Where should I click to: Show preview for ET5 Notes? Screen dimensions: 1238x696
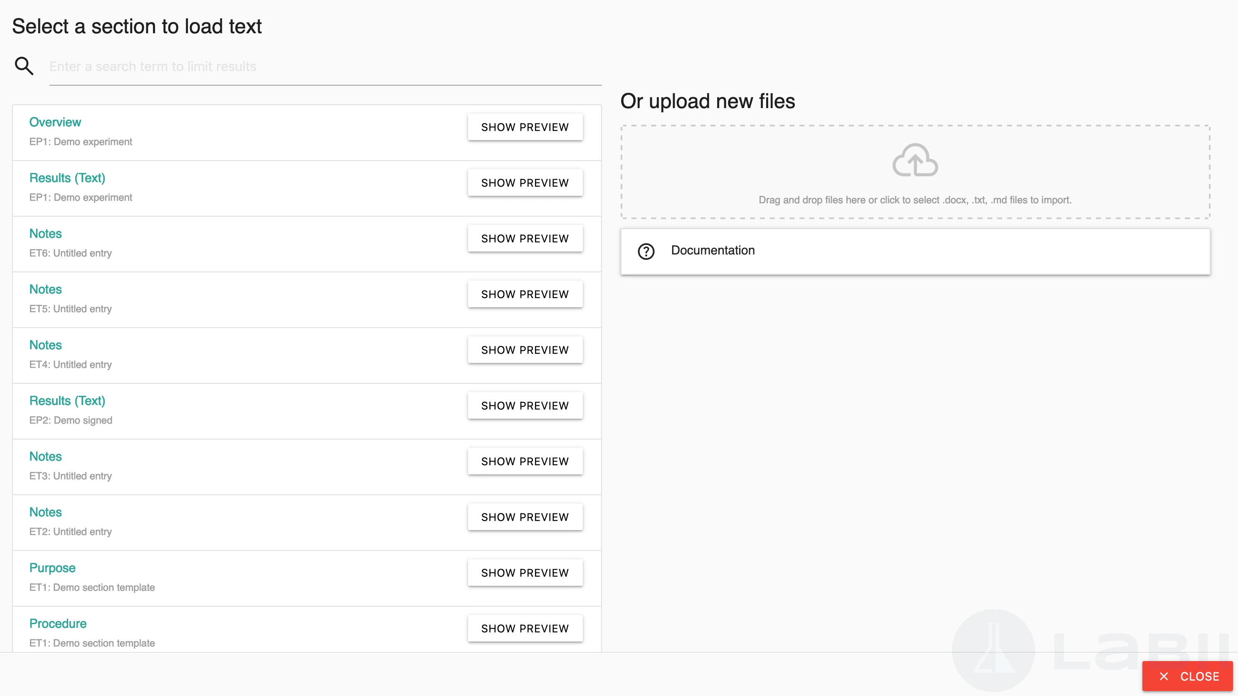tap(525, 294)
